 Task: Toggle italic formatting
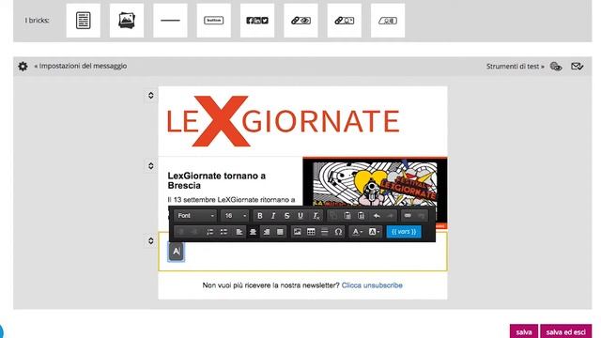pos(273,216)
